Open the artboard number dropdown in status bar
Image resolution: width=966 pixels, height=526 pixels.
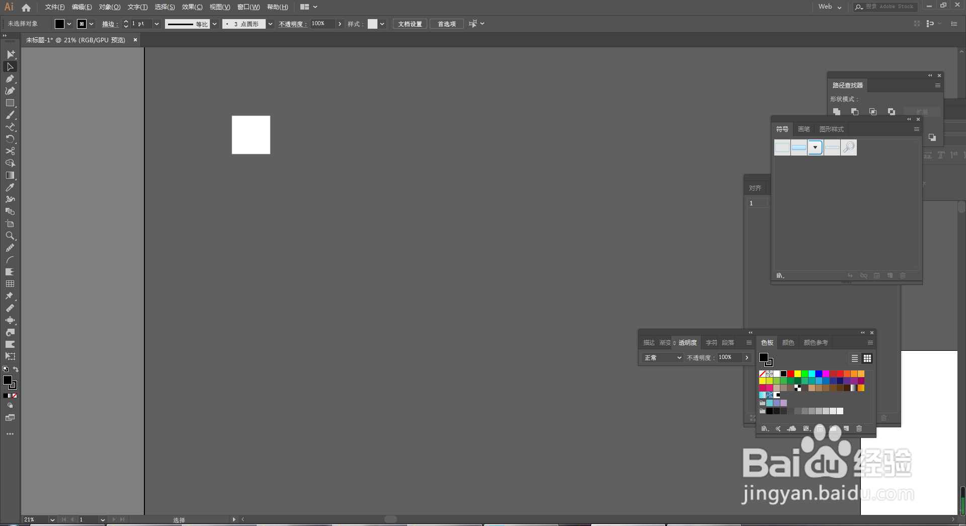tap(102, 519)
